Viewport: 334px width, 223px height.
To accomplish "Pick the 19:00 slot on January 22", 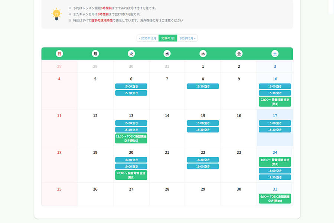I will pos(203,167).
